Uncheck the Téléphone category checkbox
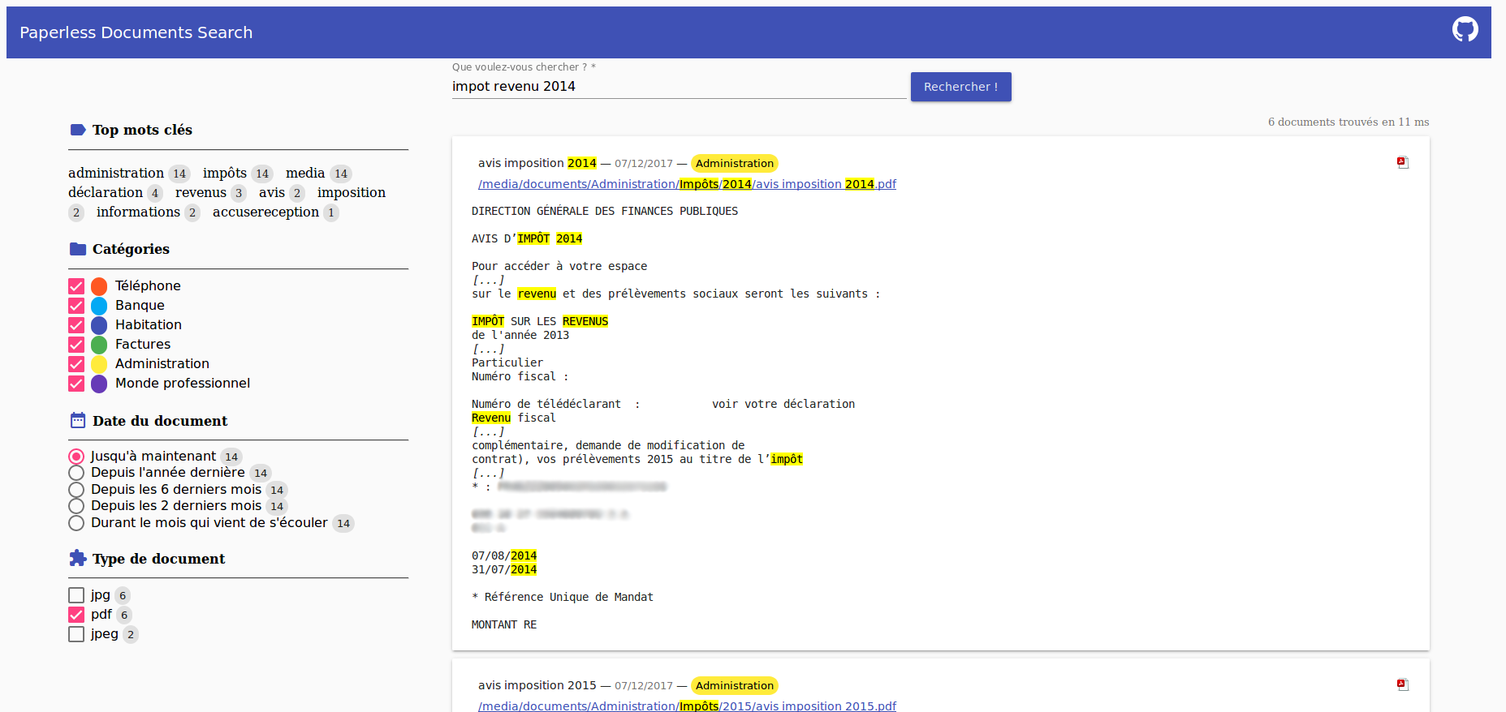The height and width of the screenshot is (712, 1506). [x=76, y=286]
